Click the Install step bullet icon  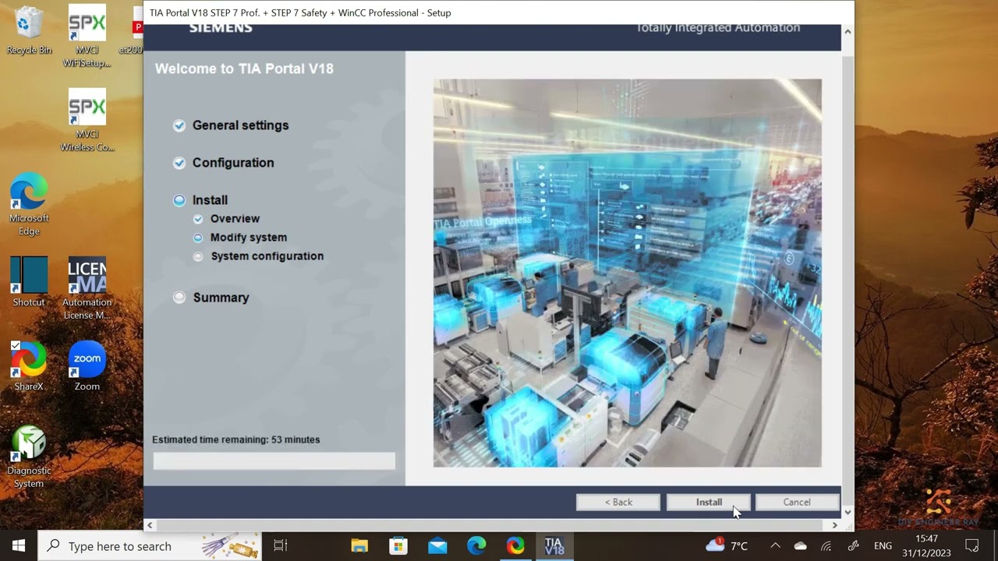click(x=179, y=200)
